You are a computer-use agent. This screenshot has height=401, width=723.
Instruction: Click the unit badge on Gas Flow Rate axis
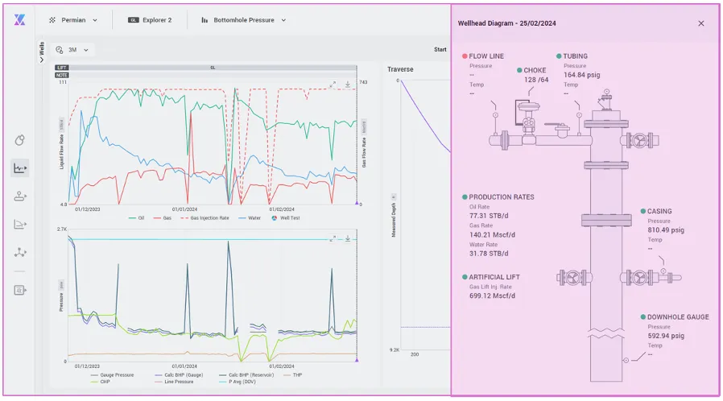point(364,127)
